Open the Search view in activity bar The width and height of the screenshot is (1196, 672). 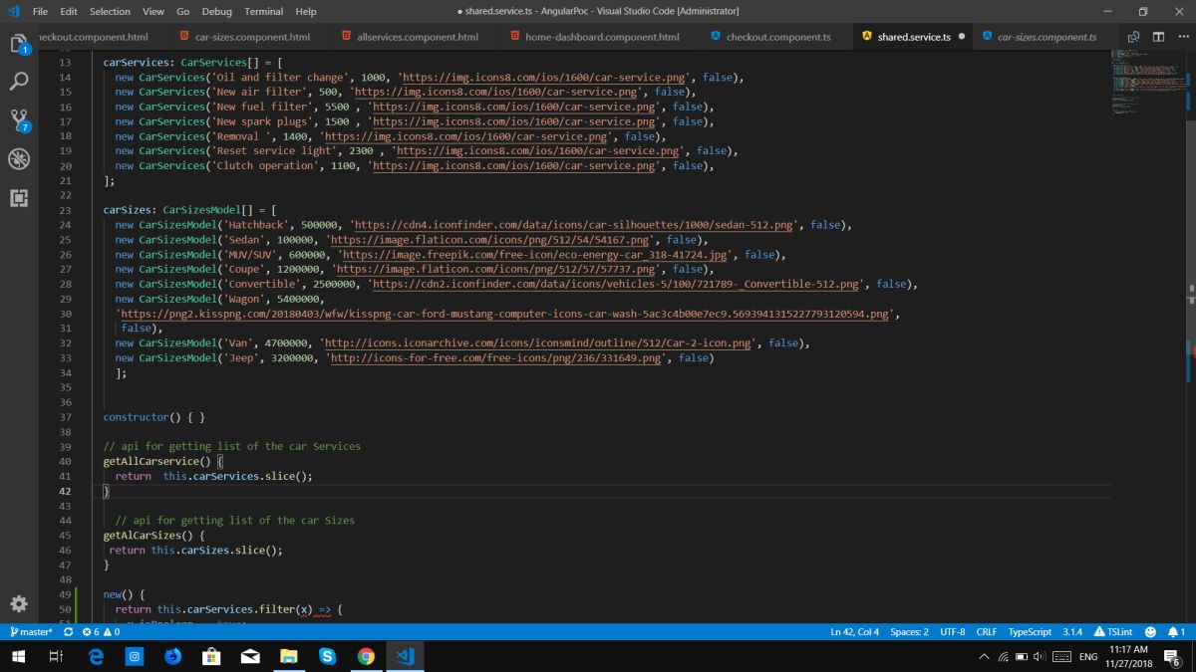[19, 82]
